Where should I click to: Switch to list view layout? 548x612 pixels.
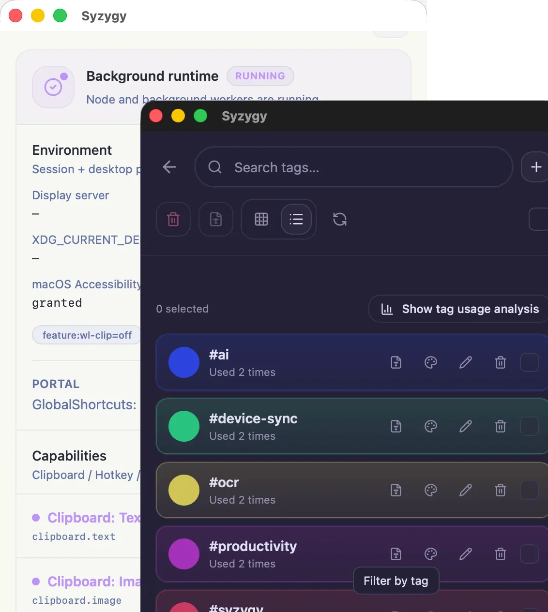point(296,219)
